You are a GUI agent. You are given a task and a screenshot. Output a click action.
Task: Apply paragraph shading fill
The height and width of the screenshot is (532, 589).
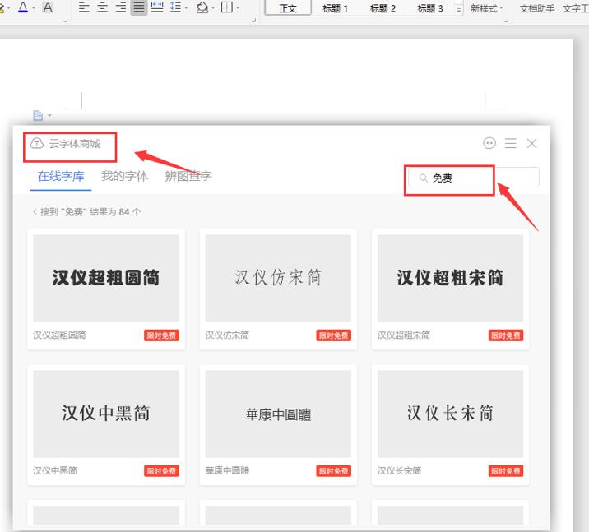pos(202,7)
